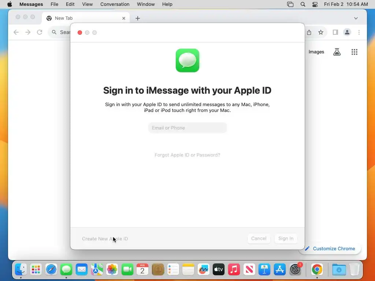Open System Settings from the Dock
Screen dimensions: 375x281
coord(295,269)
